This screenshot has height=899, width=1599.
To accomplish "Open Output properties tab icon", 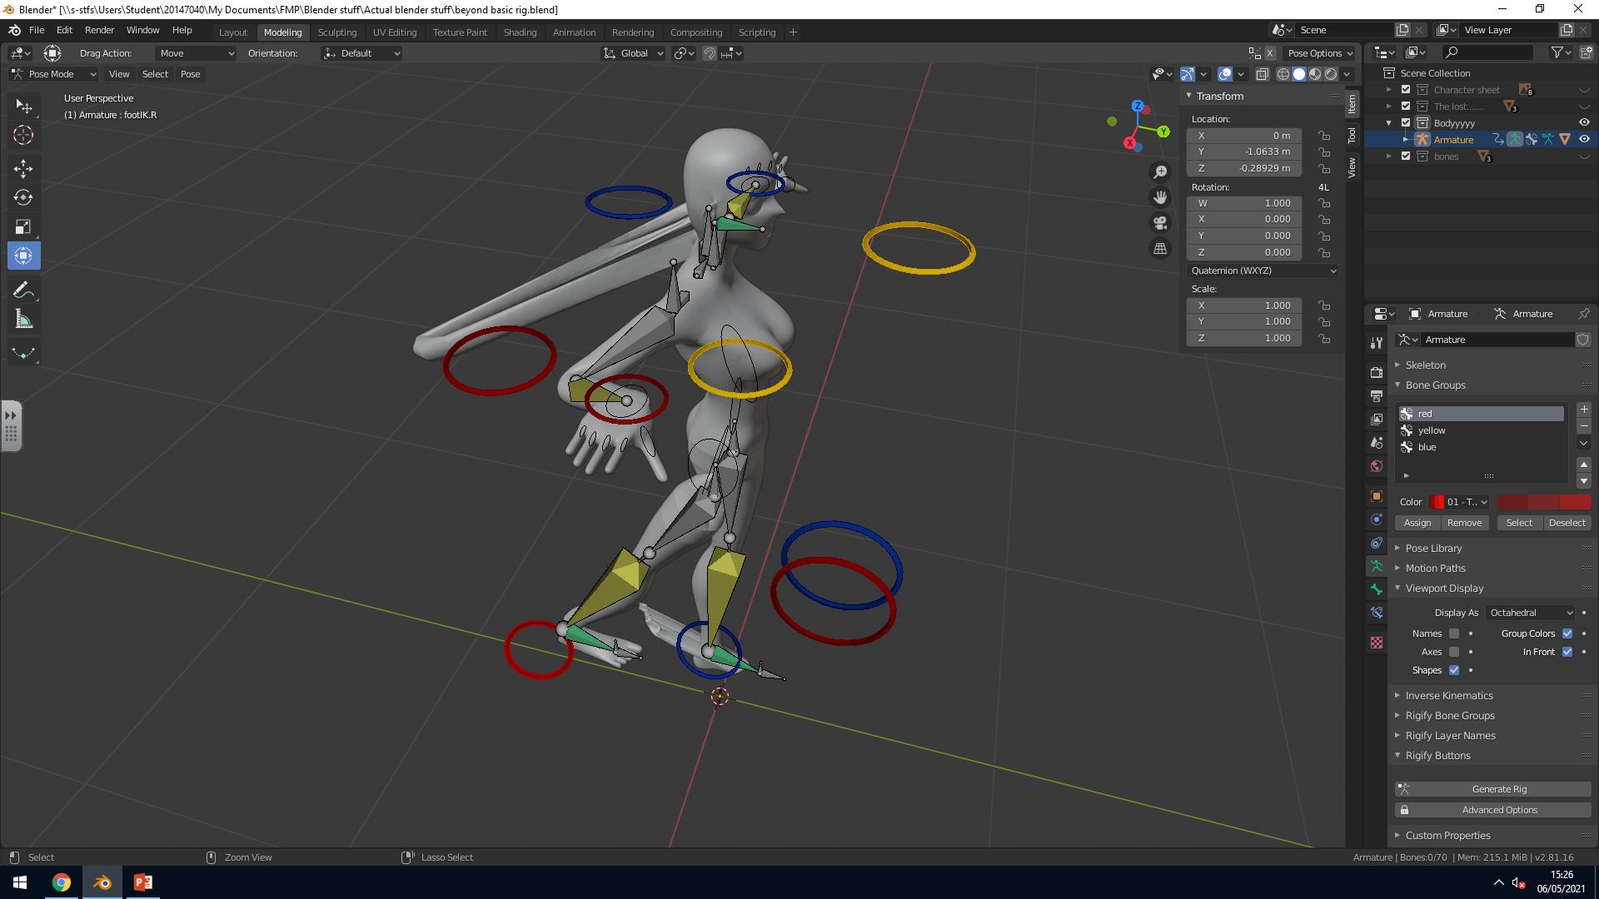I will pos(1377,395).
